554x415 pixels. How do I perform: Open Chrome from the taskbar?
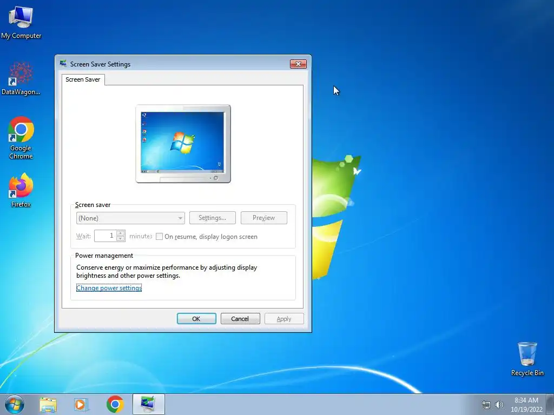pyautogui.click(x=115, y=404)
